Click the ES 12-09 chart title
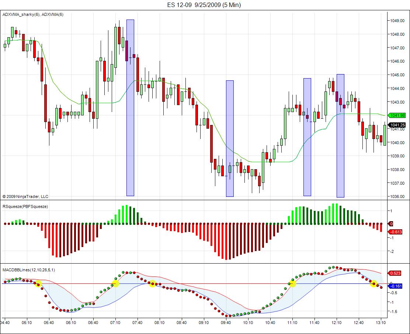The width and height of the screenshot is (410, 334). [x=204, y=5]
